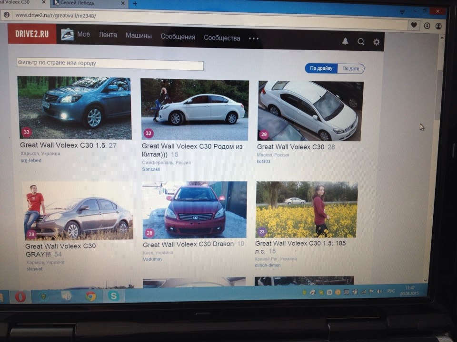
Task: Open 'Родом из Китая)))' car title
Action: coord(192,151)
